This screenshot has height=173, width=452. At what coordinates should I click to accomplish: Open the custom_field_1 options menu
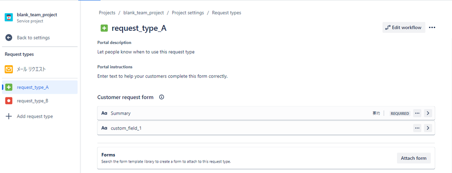[417, 128]
